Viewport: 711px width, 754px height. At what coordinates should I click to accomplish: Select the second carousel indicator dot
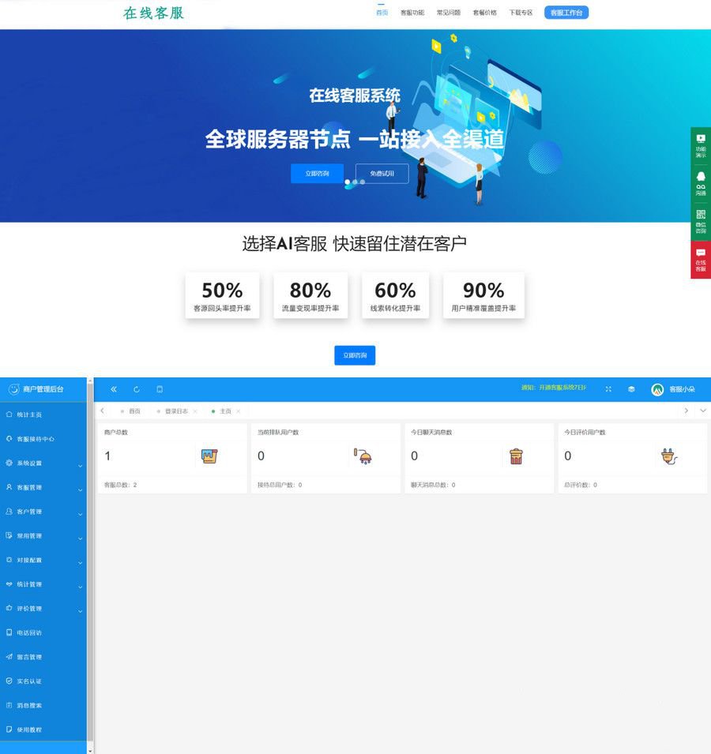[x=354, y=182]
